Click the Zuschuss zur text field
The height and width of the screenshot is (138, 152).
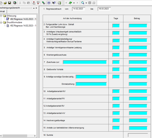[x=85, y=62]
